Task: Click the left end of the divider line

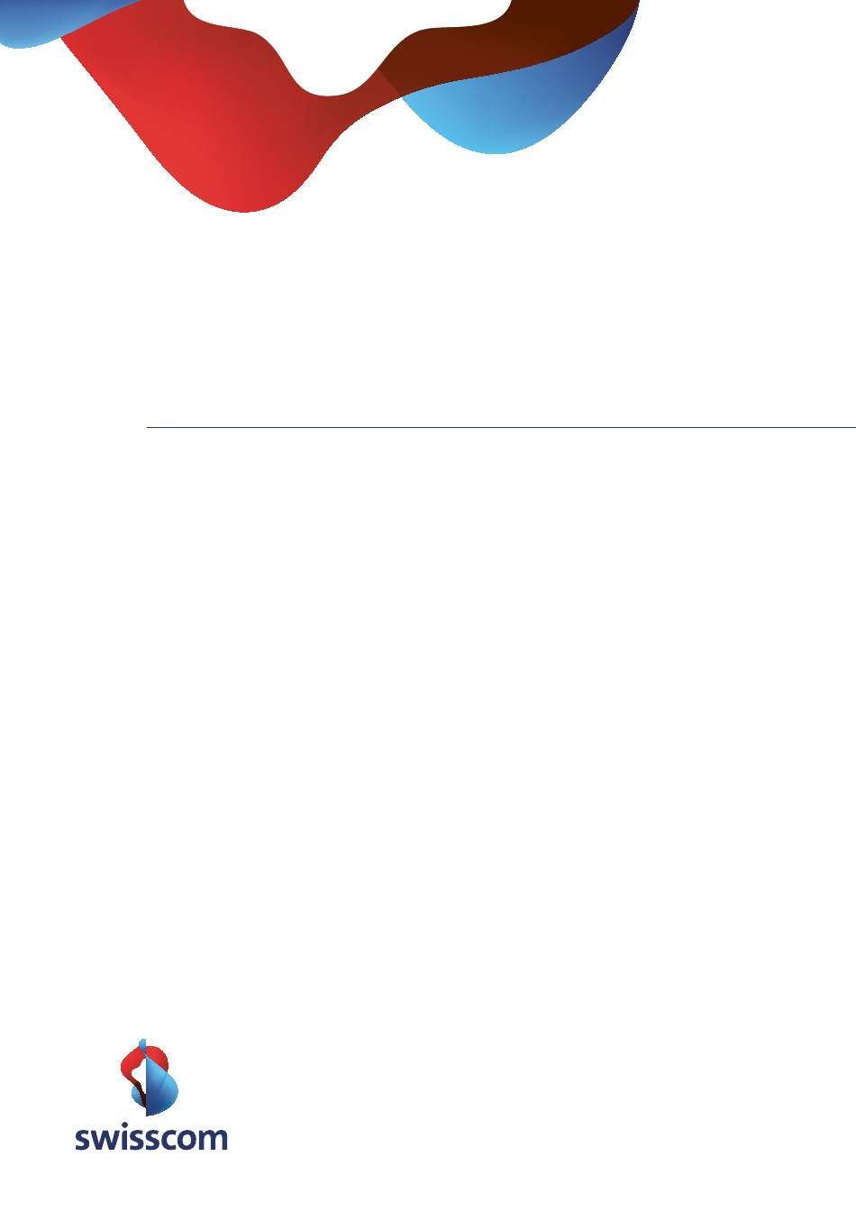Action: click(x=149, y=427)
